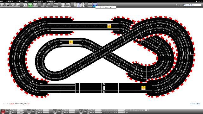Select the red lane 1 round button
Screen dimensions: 203x114
[3, 111]
